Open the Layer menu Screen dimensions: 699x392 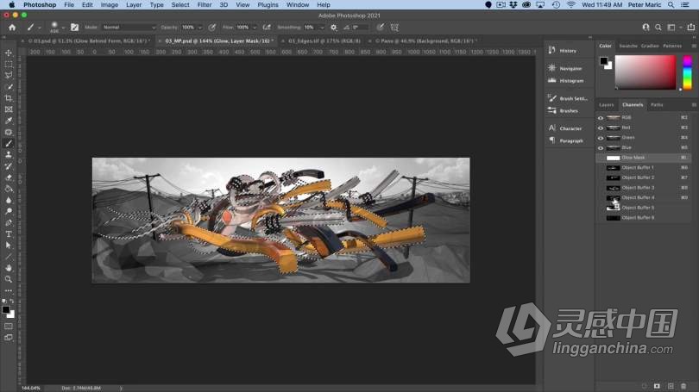click(x=133, y=5)
